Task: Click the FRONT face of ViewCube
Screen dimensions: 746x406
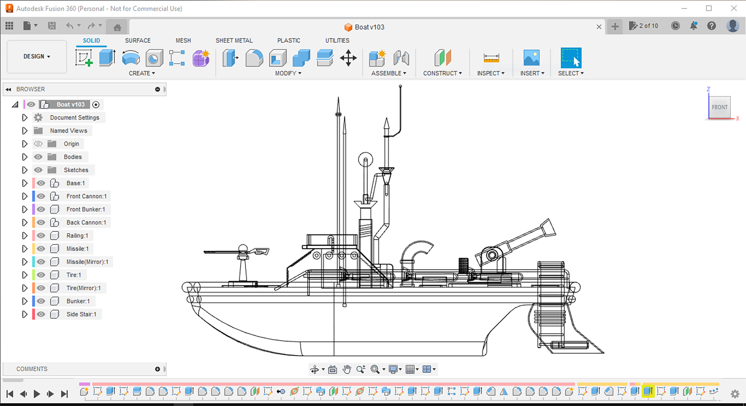Action: 719,107
